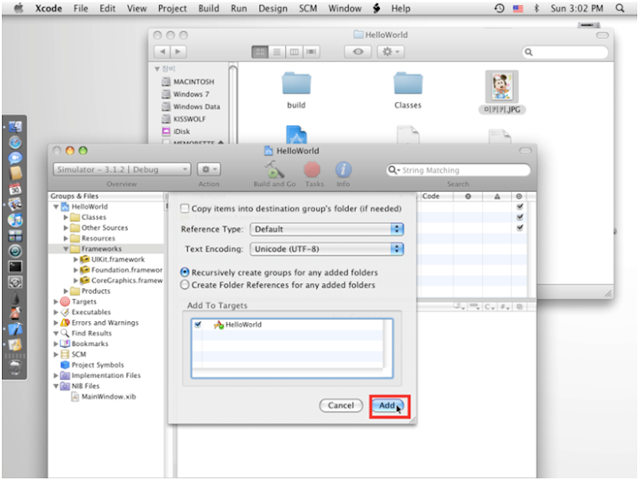Uncheck HelloWorld target checkbox
Image resolution: width=639 pixels, height=481 pixels.
click(x=198, y=325)
